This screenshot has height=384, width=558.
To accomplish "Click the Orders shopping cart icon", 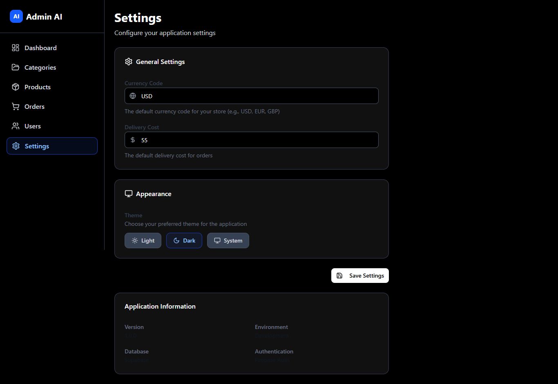I will 16,106.
